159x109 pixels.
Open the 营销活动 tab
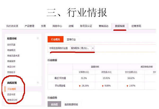tap(104, 26)
